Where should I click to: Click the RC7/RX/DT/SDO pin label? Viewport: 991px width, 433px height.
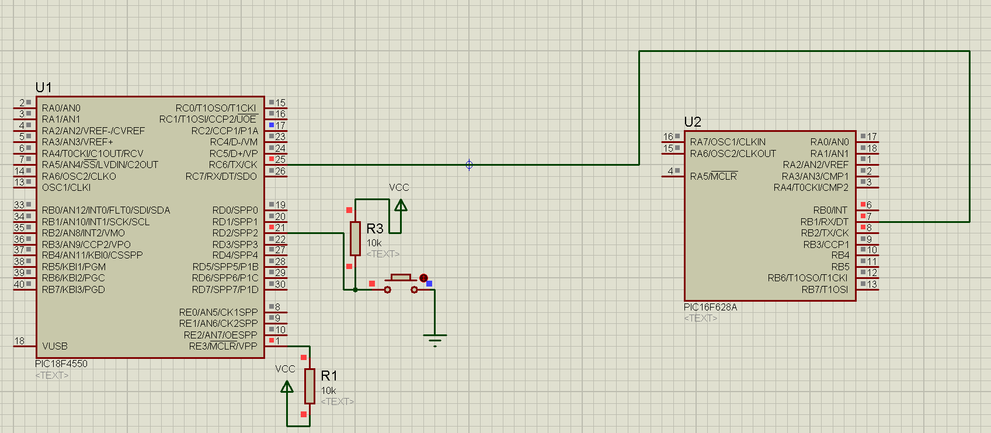(221, 176)
